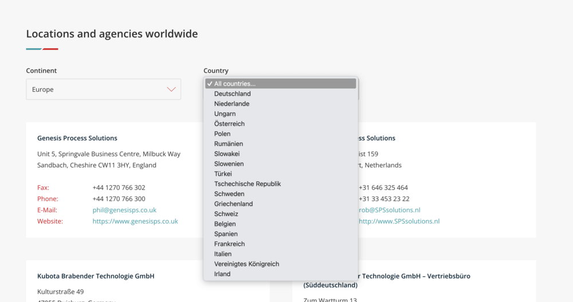
Task: Click the red chevron in Continent dropdown
Action: [171, 89]
